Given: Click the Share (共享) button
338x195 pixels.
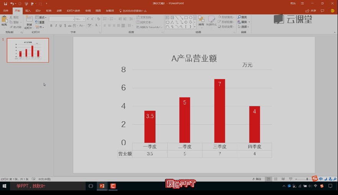Looking at the screenshot, I should [311, 11].
